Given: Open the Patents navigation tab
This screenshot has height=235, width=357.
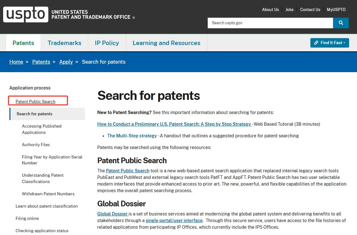Looking at the screenshot, I should (23, 43).
